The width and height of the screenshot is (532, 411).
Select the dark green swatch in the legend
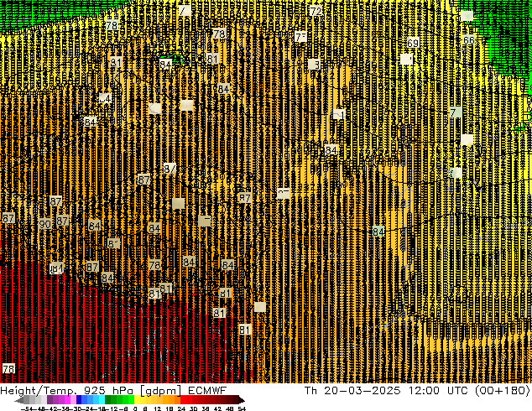pyautogui.click(x=108, y=400)
